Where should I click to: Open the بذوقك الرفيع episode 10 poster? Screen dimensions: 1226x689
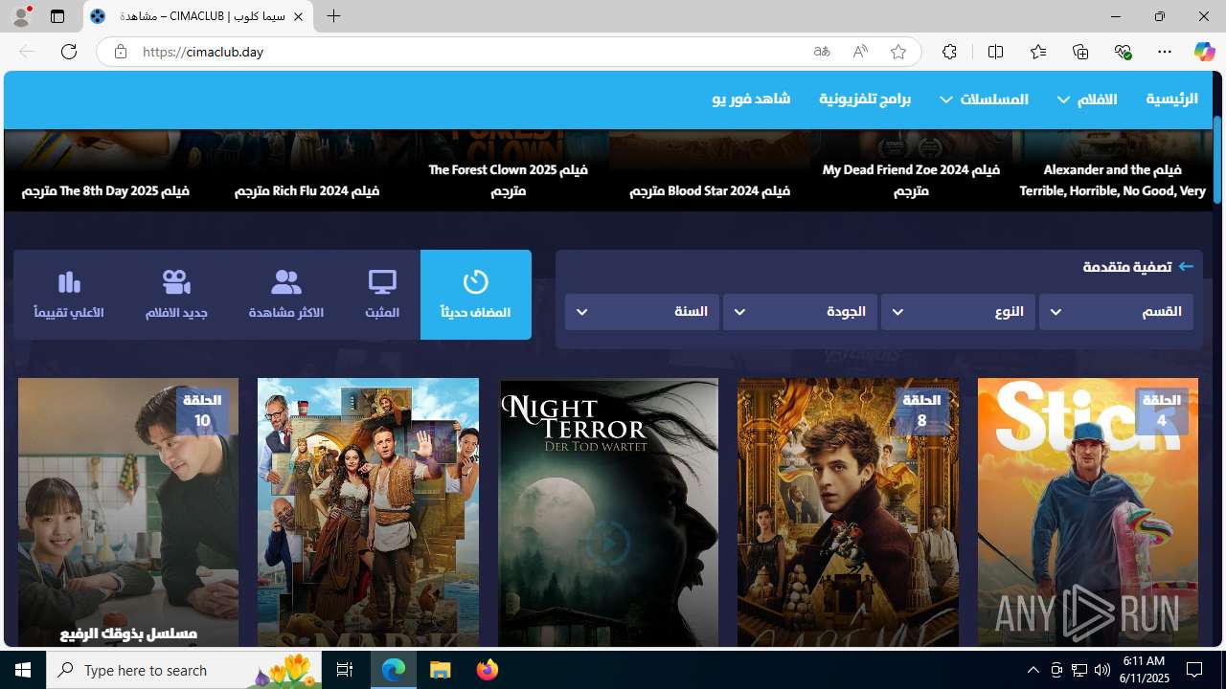pos(128,512)
